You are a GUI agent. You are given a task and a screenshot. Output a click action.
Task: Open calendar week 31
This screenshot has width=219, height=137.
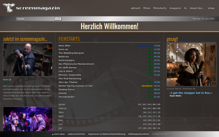159,128
